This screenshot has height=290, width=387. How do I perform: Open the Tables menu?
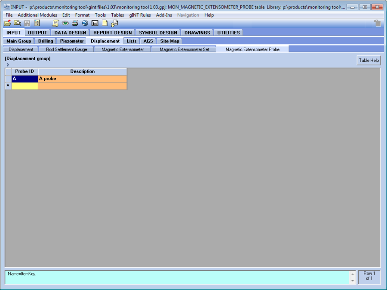pyautogui.click(x=117, y=15)
